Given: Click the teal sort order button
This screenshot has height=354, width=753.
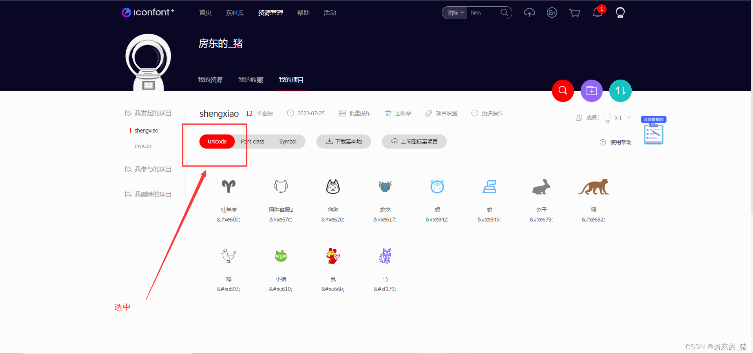Looking at the screenshot, I should click(x=620, y=91).
